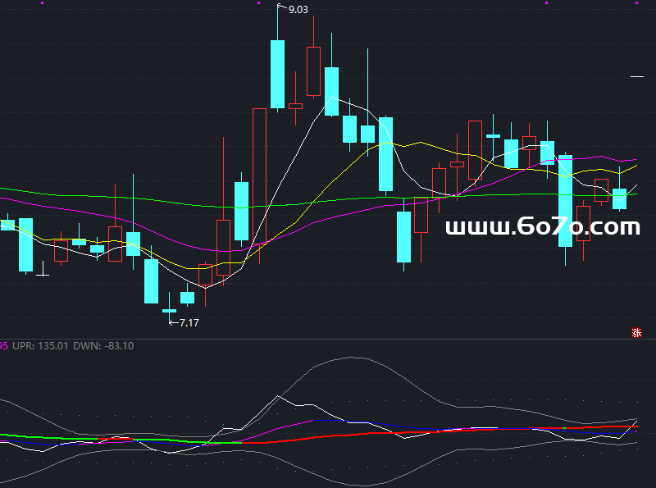
Task: Click the 7.17 low price label
Action: [x=189, y=322]
